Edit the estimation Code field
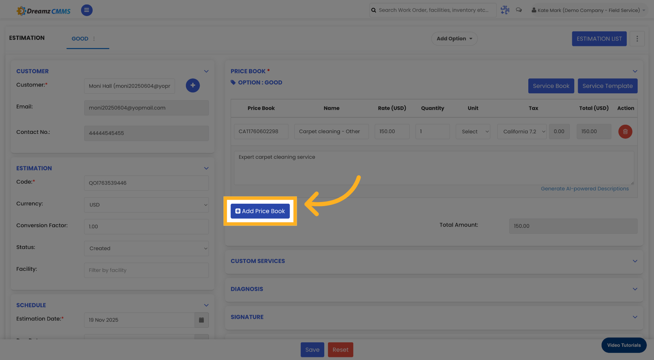This screenshot has height=360, width=654. tap(146, 183)
